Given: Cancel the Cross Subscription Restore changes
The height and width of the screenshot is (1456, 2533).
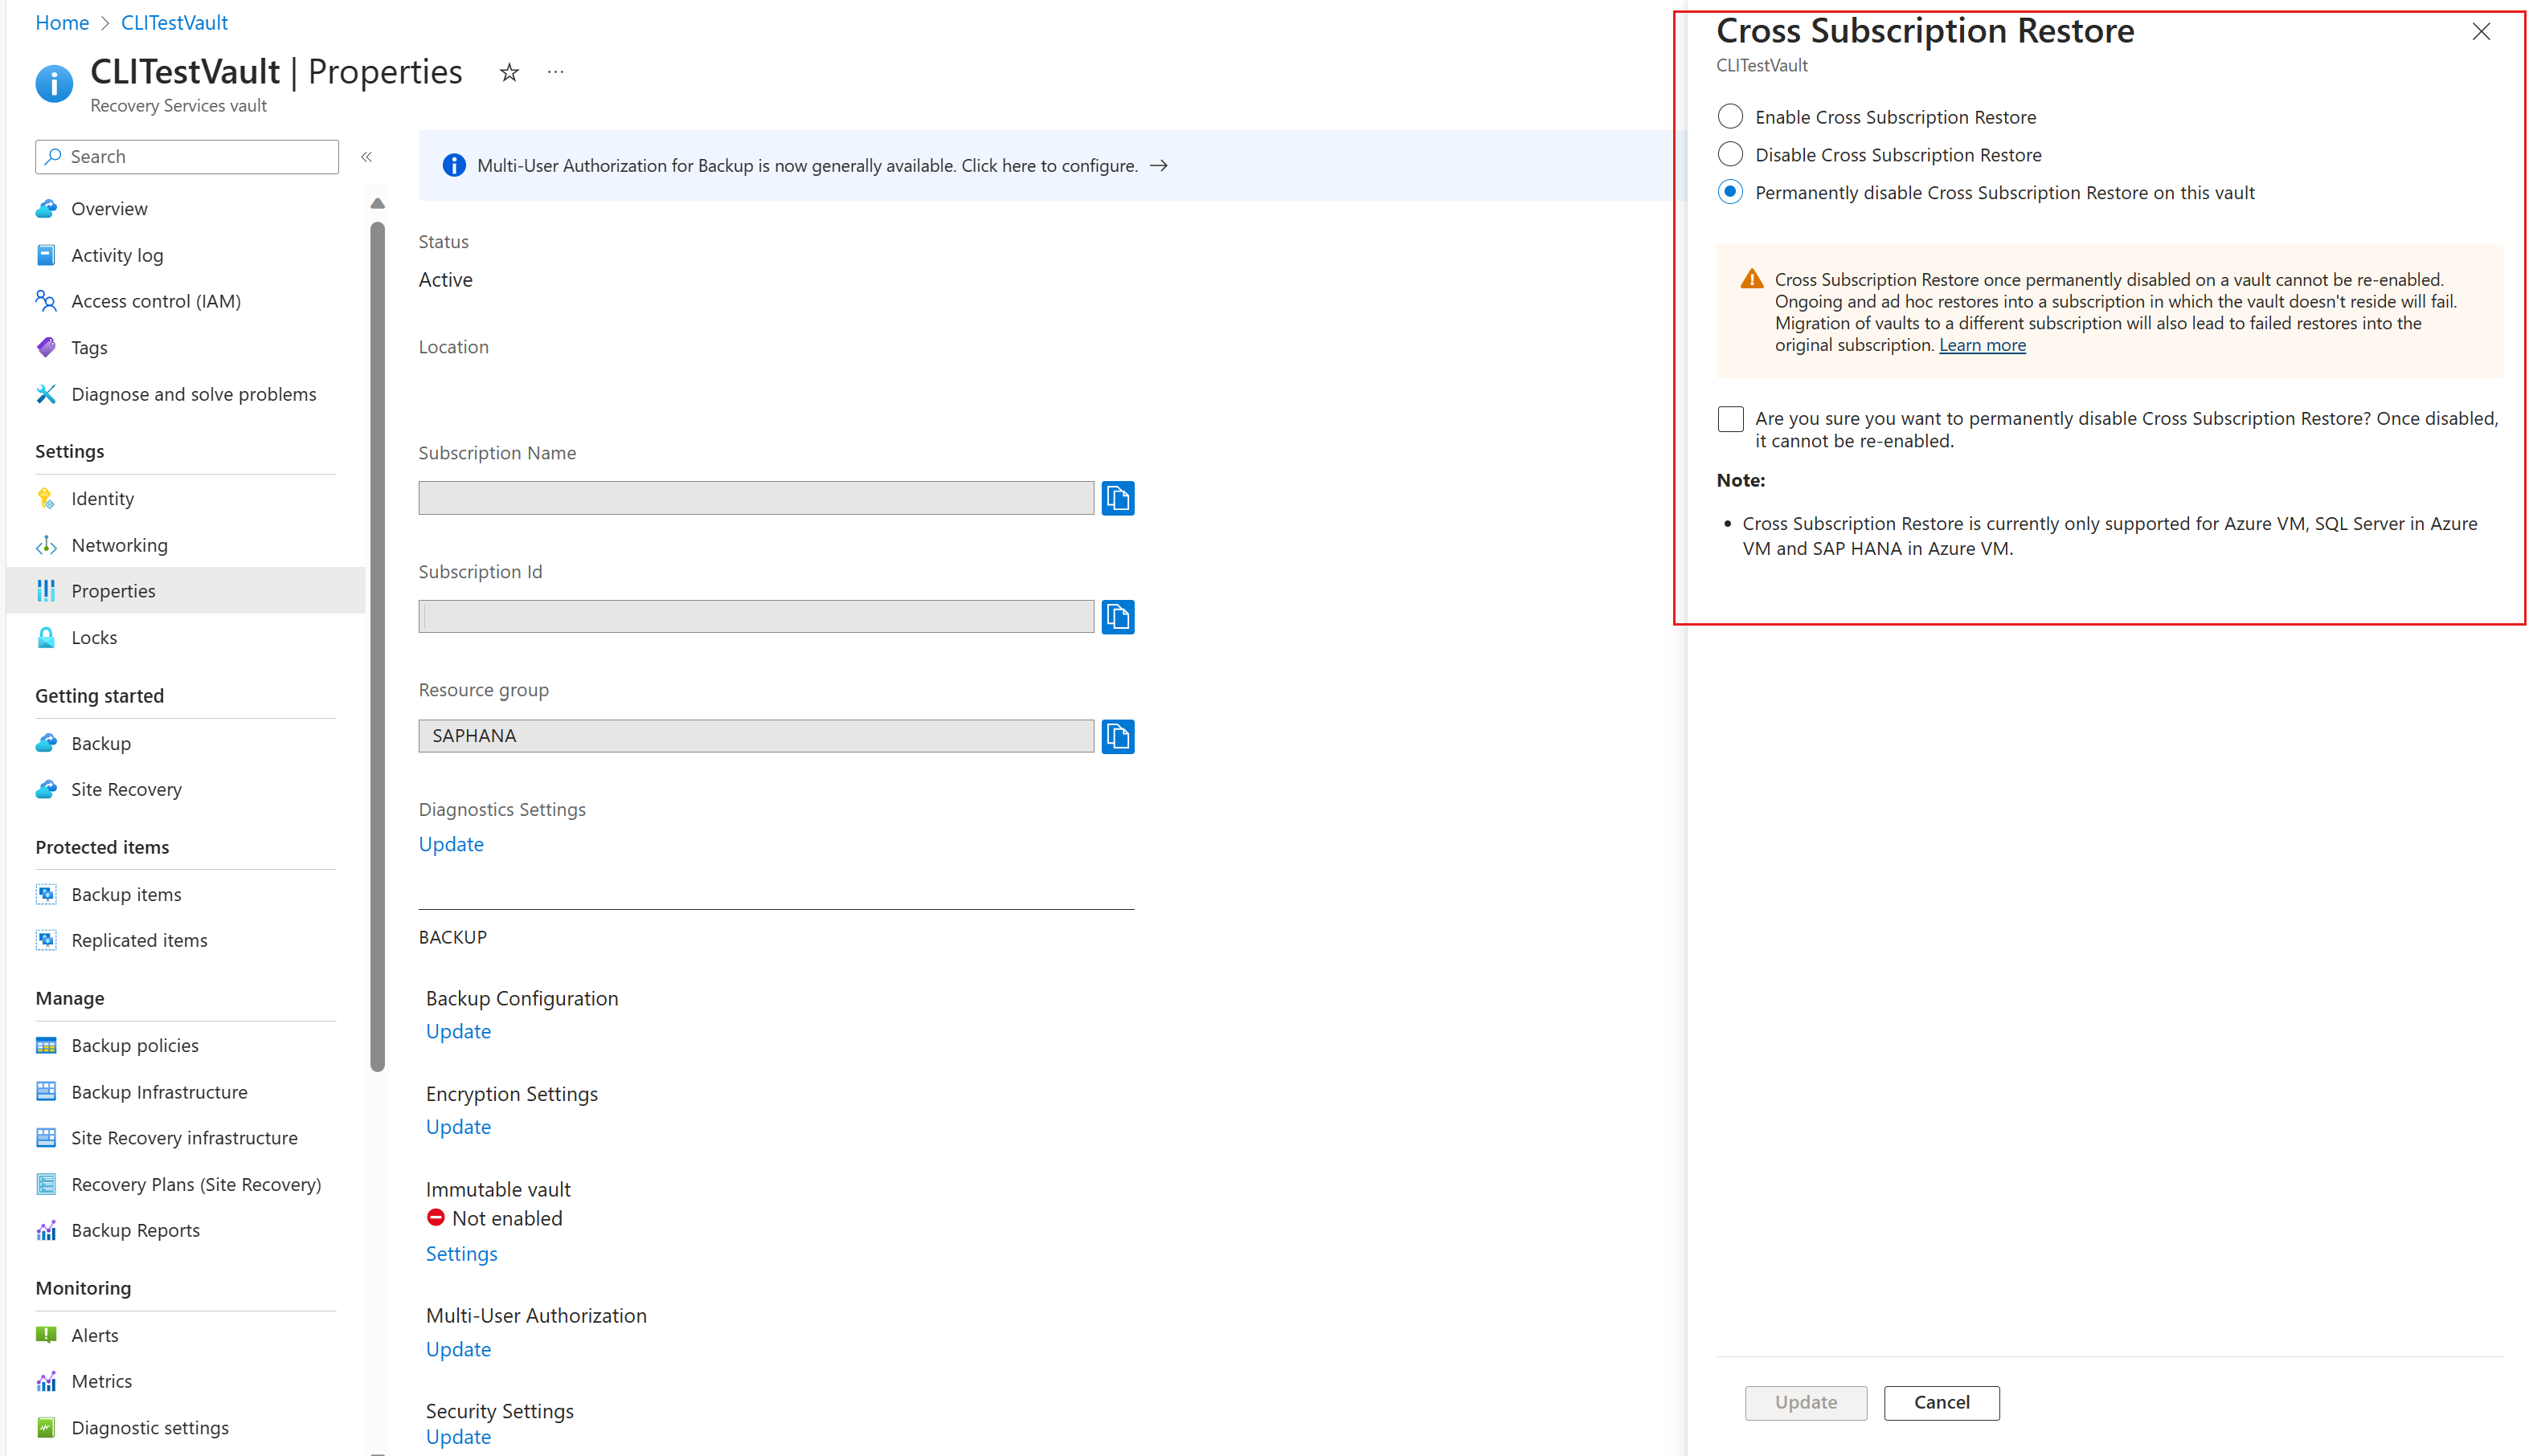Looking at the screenshot, I should [x=1941, y=1402].
